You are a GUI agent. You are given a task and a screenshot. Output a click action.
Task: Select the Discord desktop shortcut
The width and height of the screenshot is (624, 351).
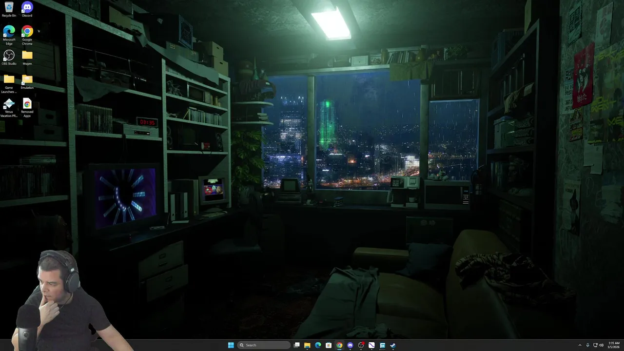(x=27, y=9)
